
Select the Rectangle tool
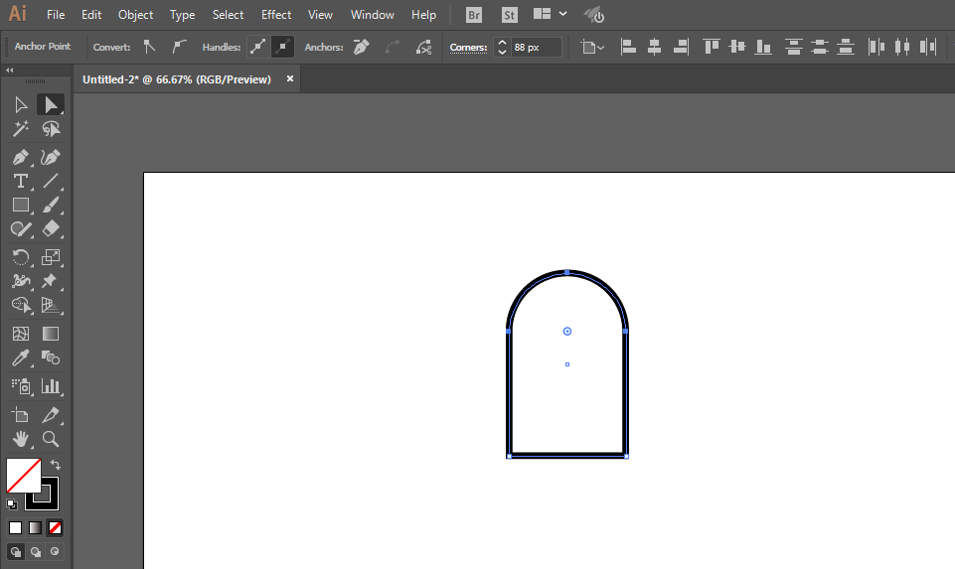21,206
